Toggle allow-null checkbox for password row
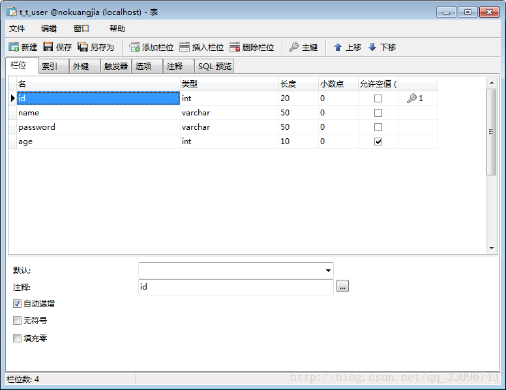This screenshot has height=390, width=506. point(378,127)
